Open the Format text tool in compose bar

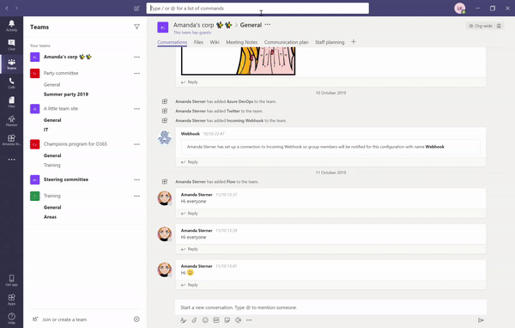pos(184,320)
